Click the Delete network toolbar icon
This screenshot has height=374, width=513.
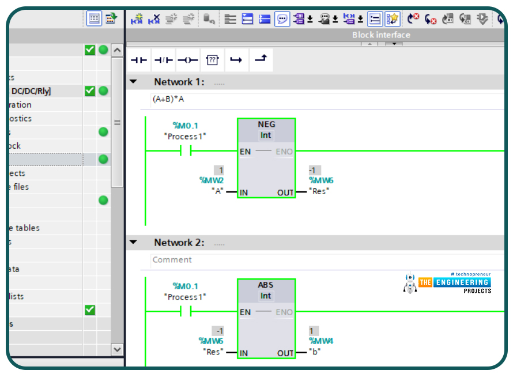tap(154, 19)
